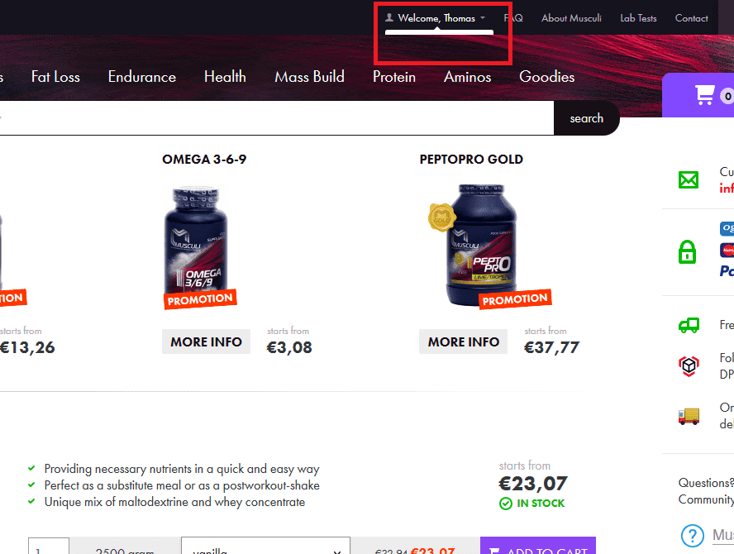Open the shopping cart icon

[704, 94]
